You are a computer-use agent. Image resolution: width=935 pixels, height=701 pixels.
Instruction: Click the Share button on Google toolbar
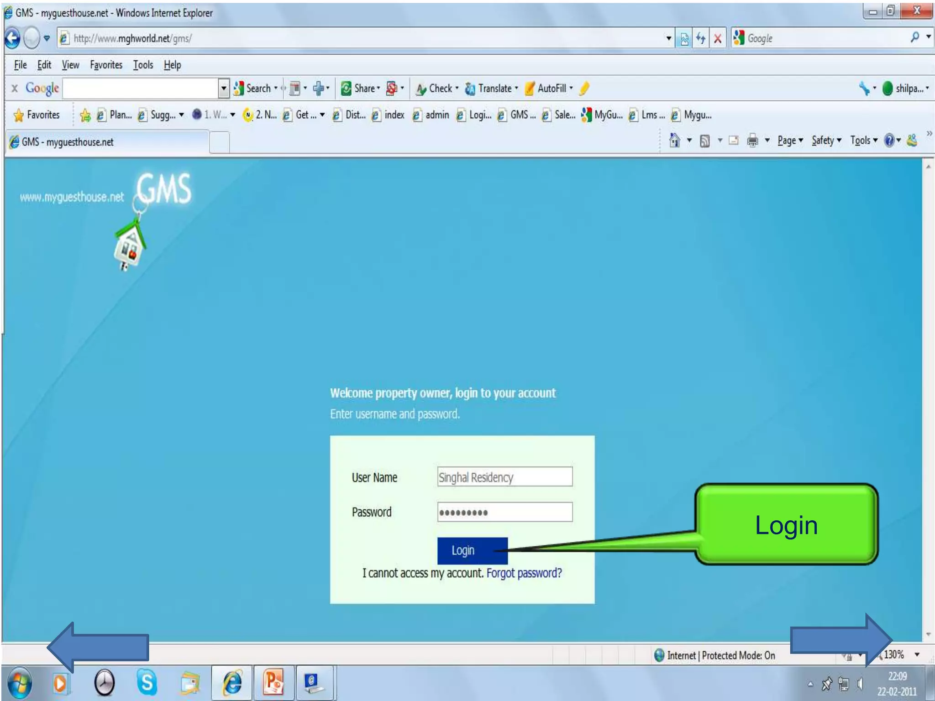point(360,89)
